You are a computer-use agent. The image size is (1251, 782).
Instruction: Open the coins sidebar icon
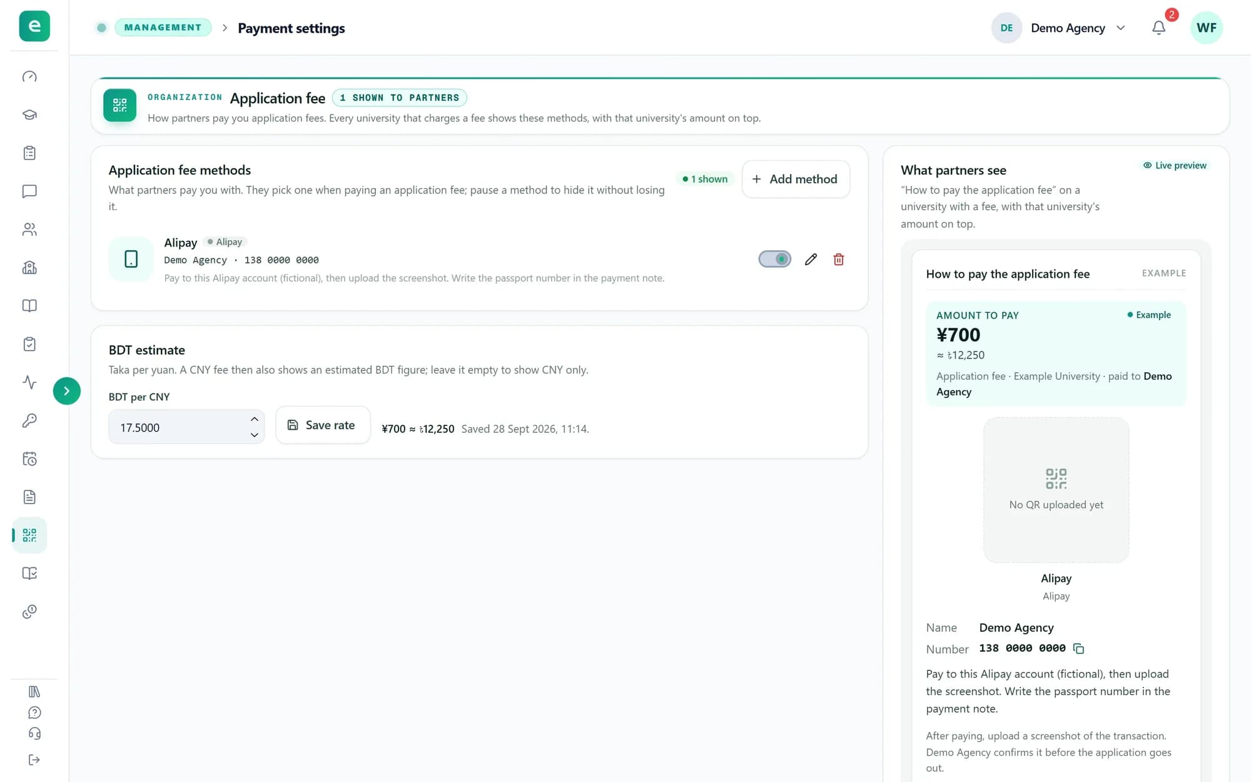click(x=29, y=611)
